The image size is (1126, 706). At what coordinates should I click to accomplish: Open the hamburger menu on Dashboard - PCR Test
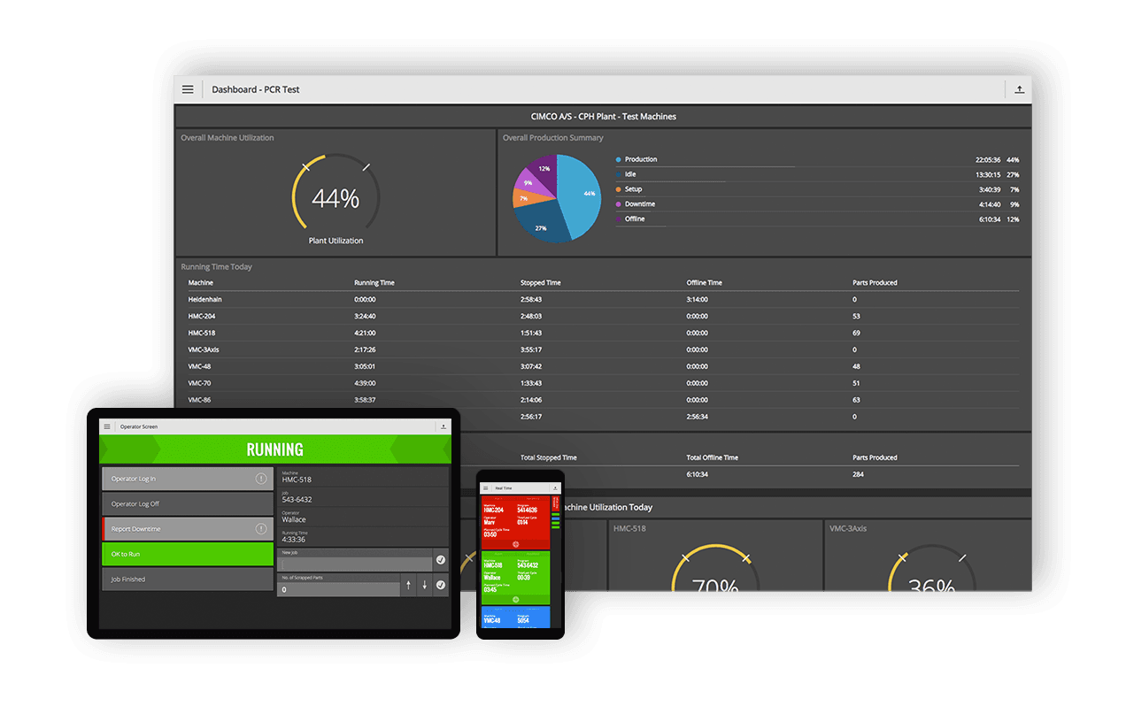(188, 89)
